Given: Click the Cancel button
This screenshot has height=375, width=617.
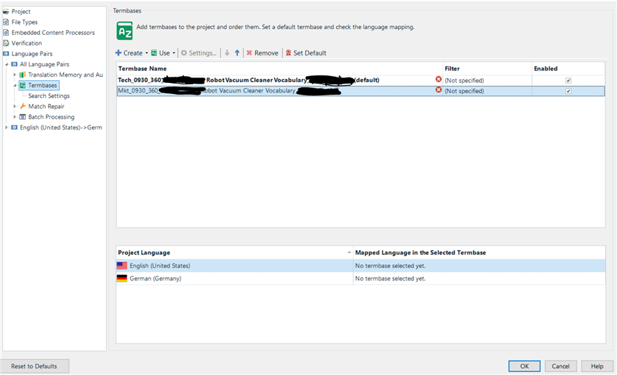Looking at the screenshot, I should [561, 366].
